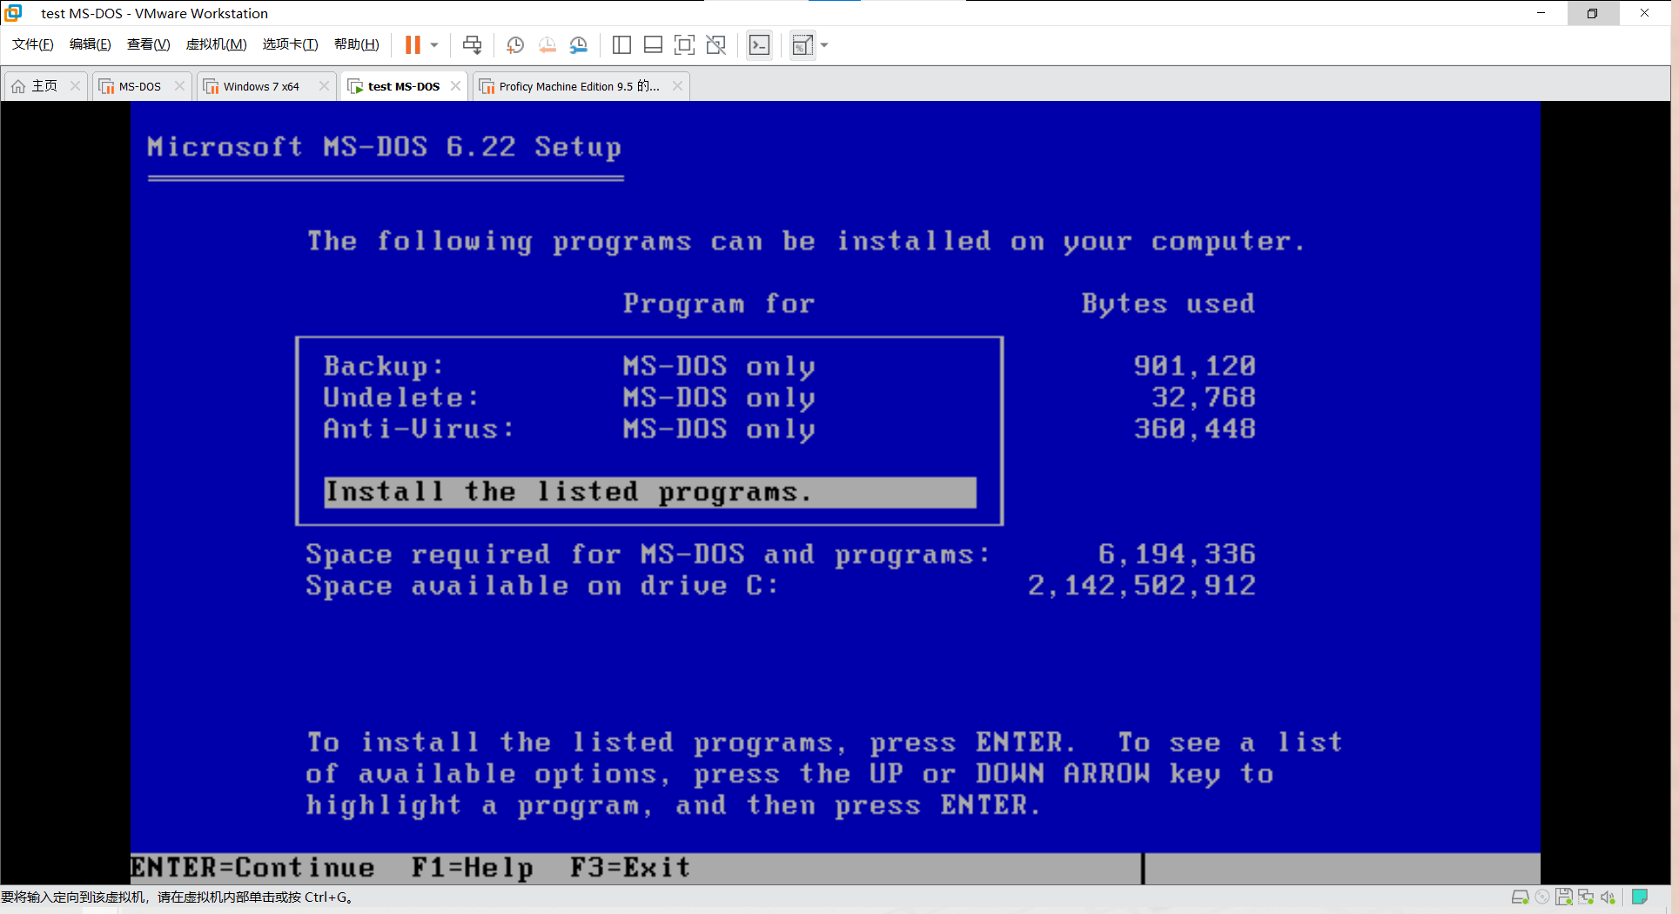Click the Ctrl+G input hint text
Viewport: 1679px width, 914px height.
click(178, 897)
